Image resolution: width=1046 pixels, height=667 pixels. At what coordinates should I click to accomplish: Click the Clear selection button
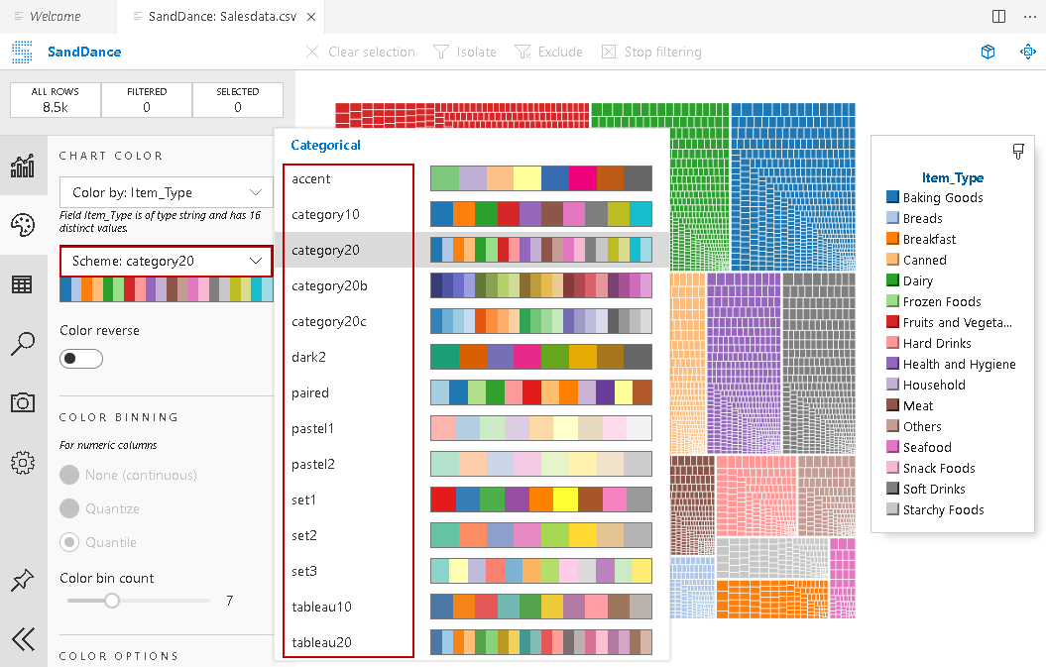pyautogui.click(x=360, y=52)
